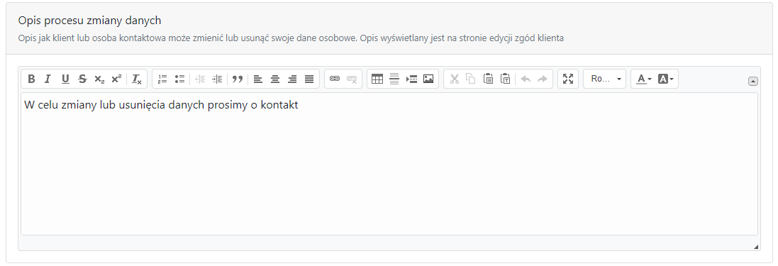
Task: Insert an image
Action: click(x=428, y=79)
